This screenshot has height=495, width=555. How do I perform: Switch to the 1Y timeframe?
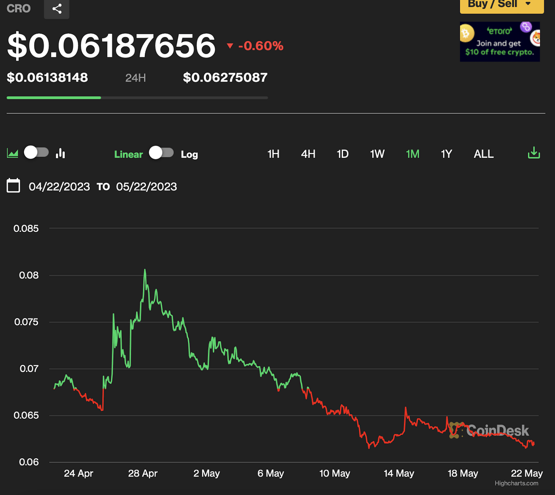446,154
